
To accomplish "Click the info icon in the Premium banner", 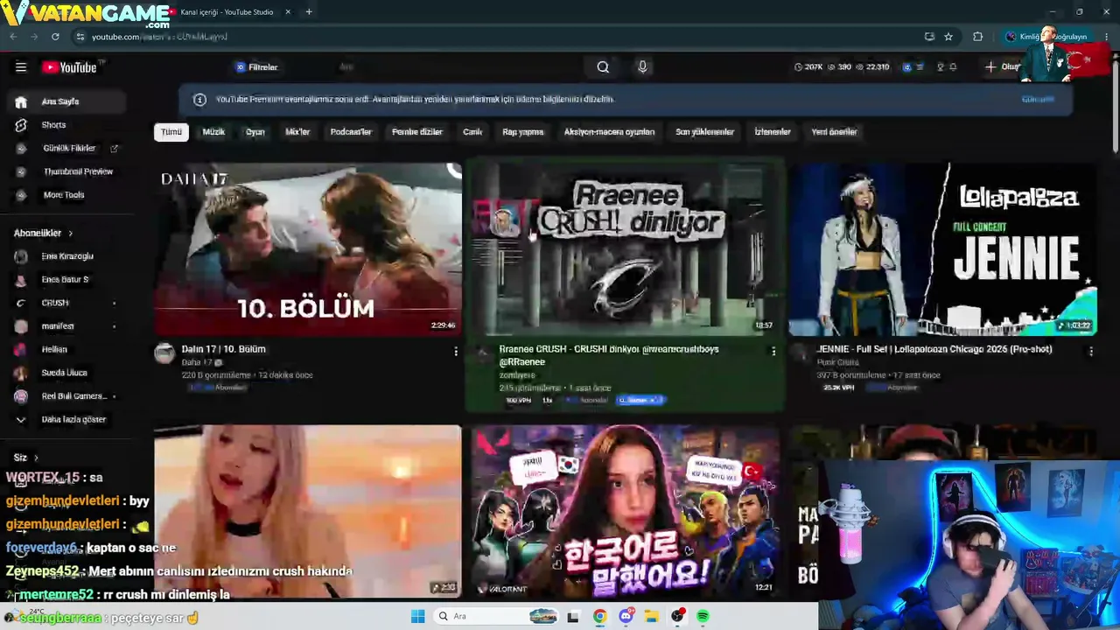I will (x=199, y=100).
